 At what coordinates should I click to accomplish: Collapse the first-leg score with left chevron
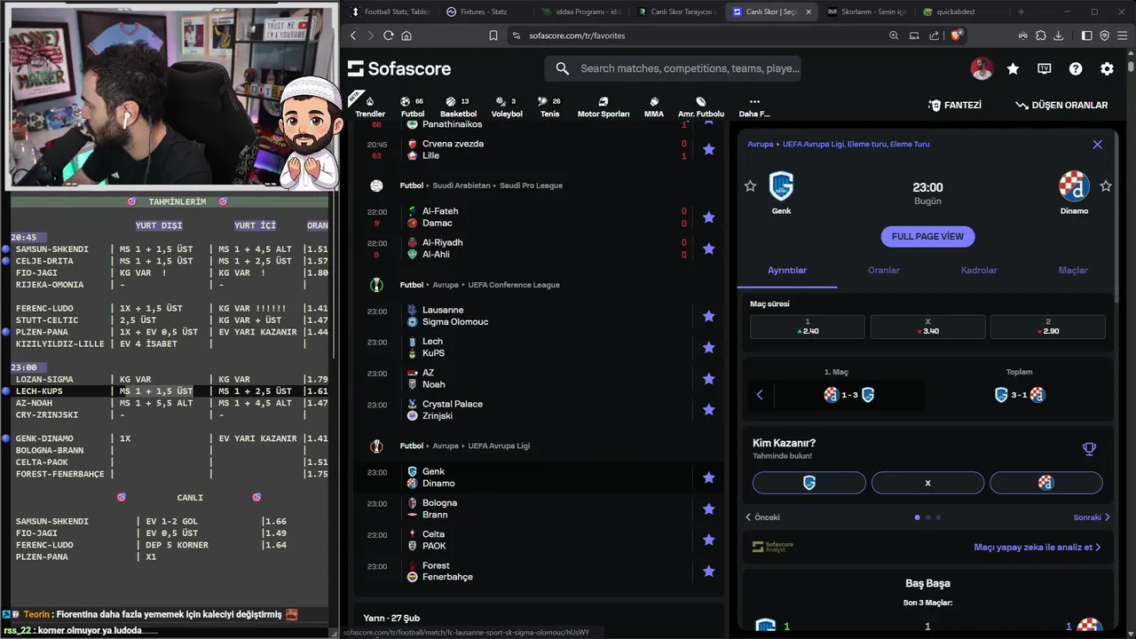tap(760, 395)
